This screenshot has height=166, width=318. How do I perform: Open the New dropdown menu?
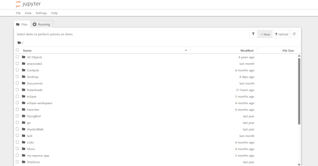265,34
